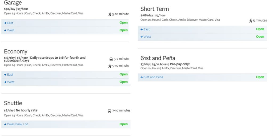Image resolution: width=273 pixels, height=136 pixels.
Task: Click the bus icon in the Economy section
Action: tap(111, 59)
